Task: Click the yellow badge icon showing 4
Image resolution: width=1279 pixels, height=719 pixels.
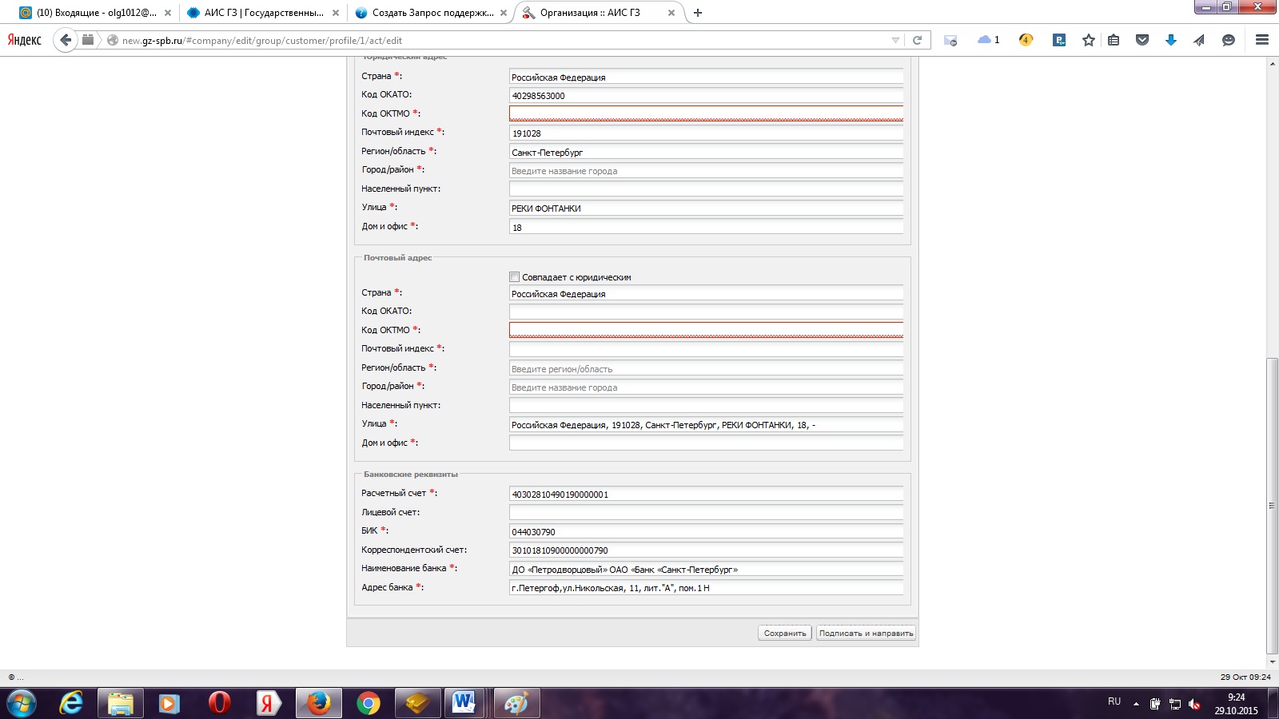Action: pos(1026,40)
